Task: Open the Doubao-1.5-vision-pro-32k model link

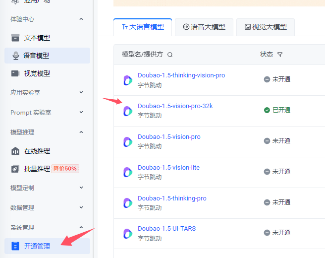Action: click(175, 106)
